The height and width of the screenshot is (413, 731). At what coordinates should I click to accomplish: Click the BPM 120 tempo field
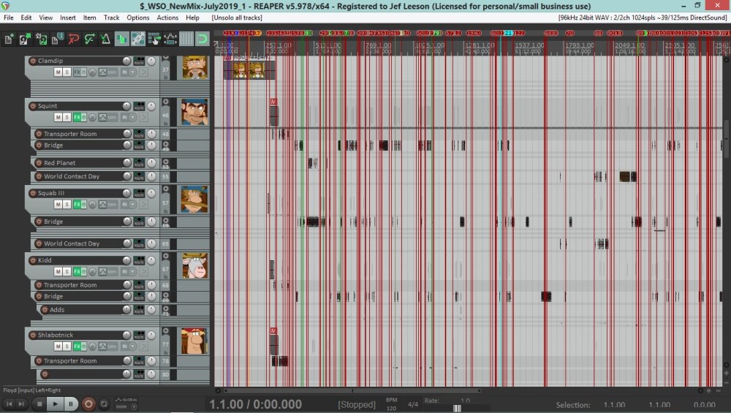click(391, 404)
